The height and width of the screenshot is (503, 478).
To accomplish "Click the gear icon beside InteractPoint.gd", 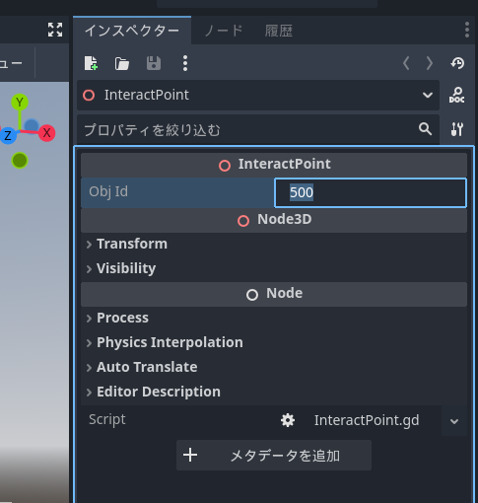I will click(x=288, y=420).
